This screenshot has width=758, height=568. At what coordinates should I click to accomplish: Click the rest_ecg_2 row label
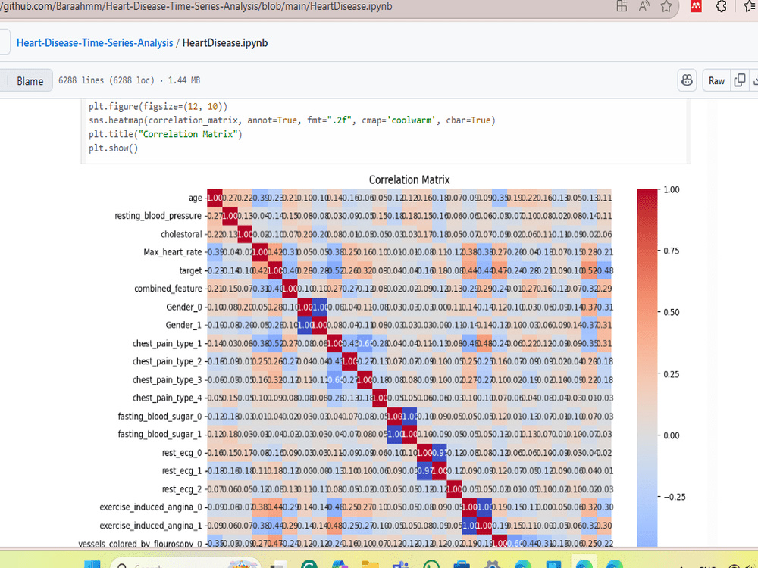(x=182, y=489)
